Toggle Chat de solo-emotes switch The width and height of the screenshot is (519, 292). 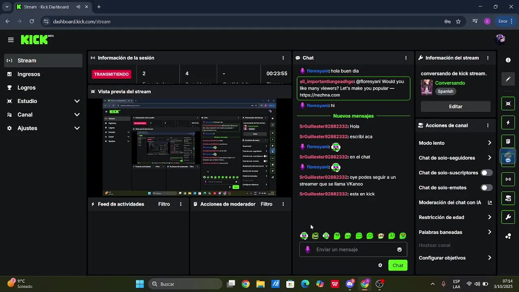[x=487, y=188]
